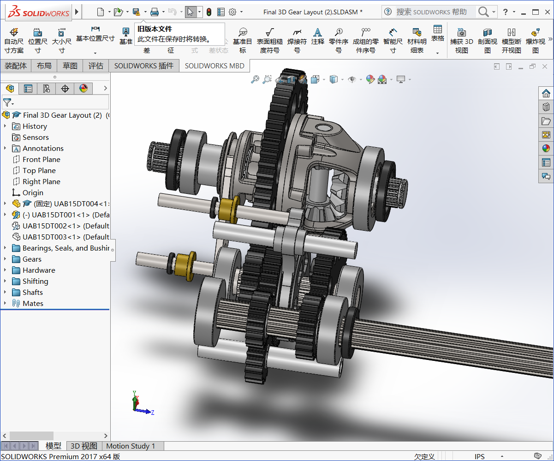Expand the SOLIDWORKS menu flyout arrow
The image size is (554, 461).
click(77, 12)
